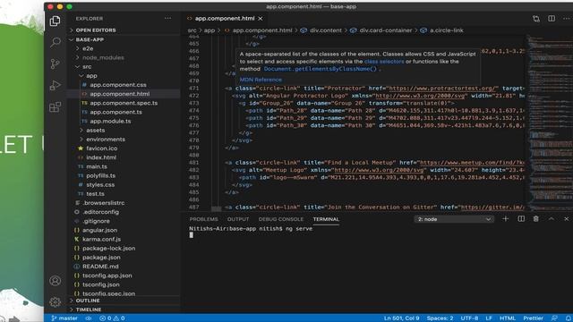Select the 2: node terminal dropdown
This screenshot has height=322, width=573.
pos(454,219)
